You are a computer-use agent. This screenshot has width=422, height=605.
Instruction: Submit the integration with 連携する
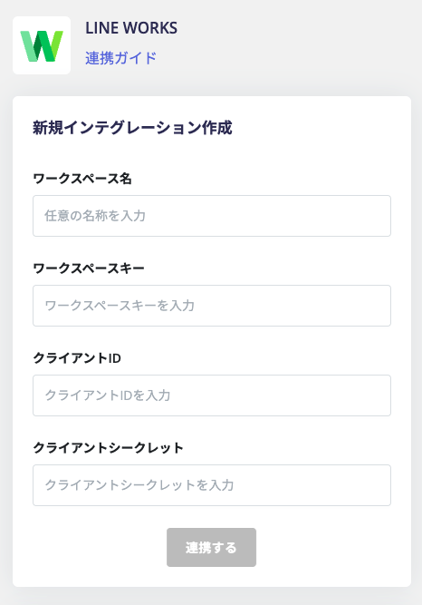tap(211, 548)
